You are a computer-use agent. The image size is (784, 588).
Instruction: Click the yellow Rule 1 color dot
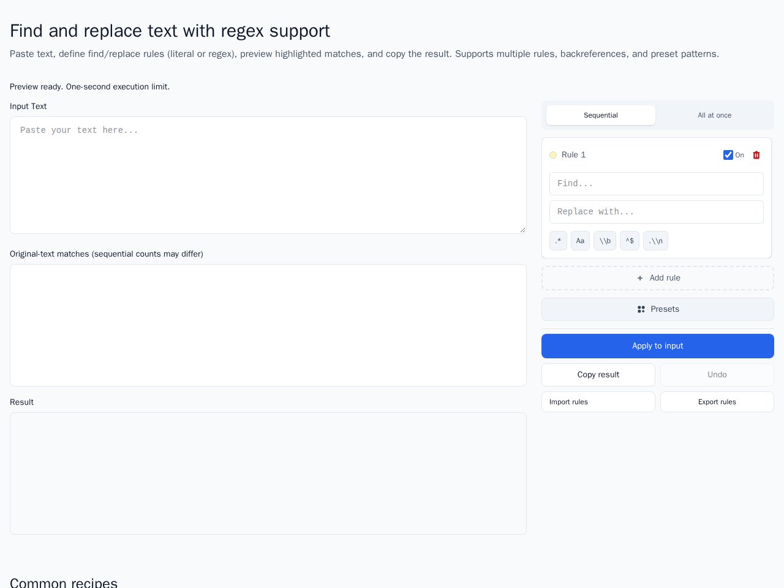(x=553, y=155)
